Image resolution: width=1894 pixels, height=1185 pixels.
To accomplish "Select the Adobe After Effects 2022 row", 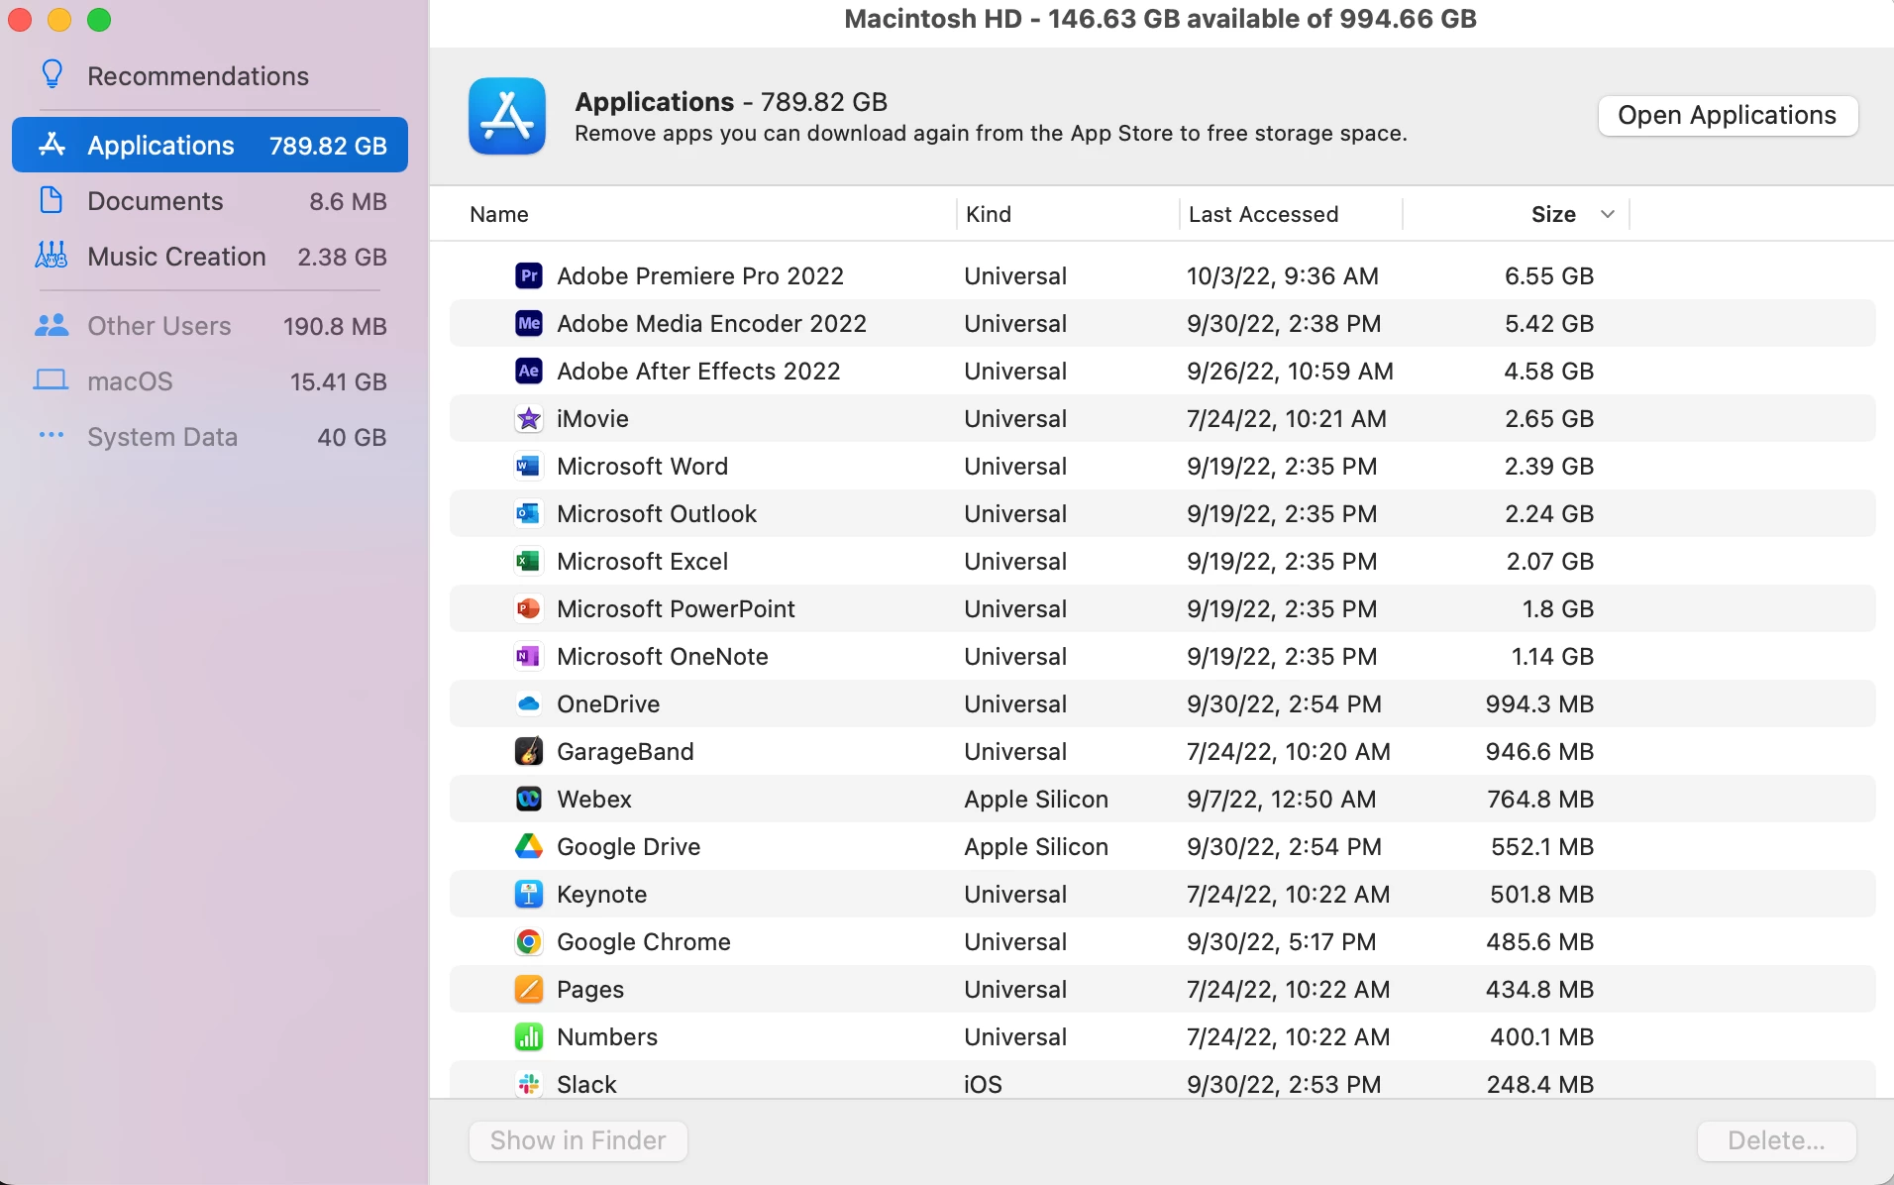I will coord(1163,371).
